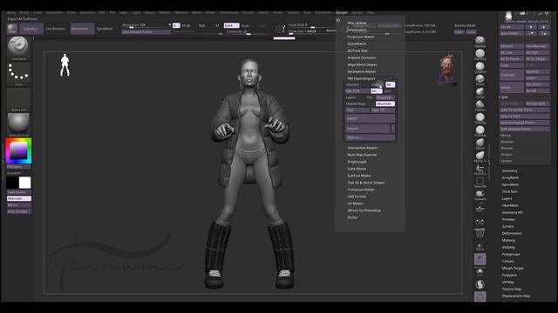The image size is (558, 313).
Task: Toggle Live Boolean in top shelf
Action: coord(55,29)
